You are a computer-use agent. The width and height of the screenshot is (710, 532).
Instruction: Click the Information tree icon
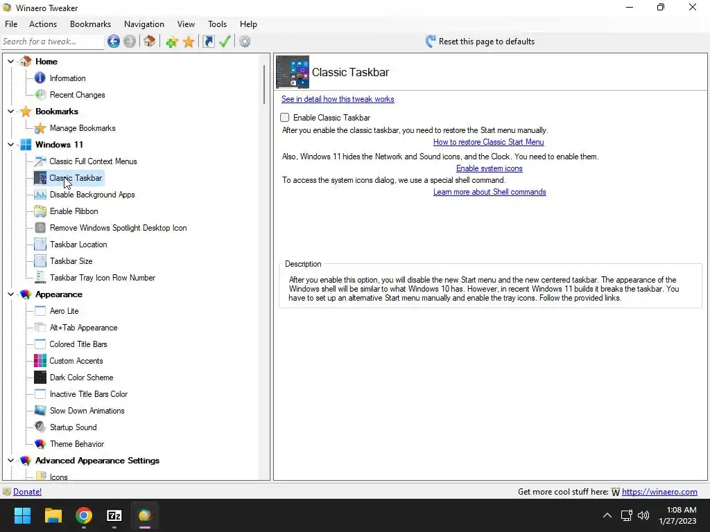coord(40,78)
